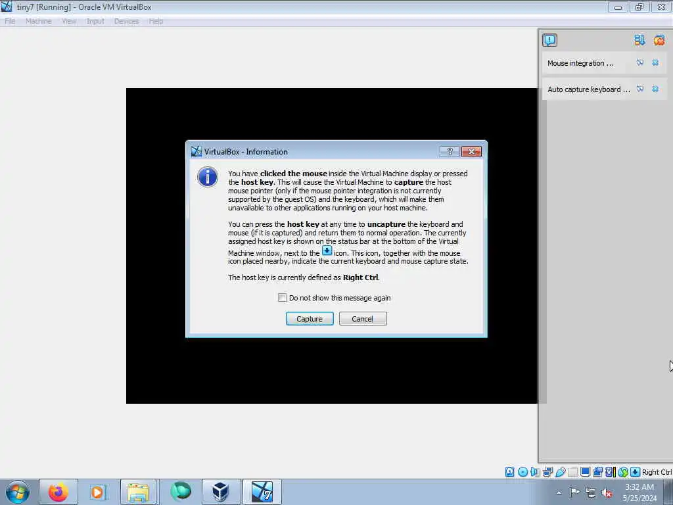This screenshot has width=673, height=505.
Task: Check 'Do not show this message again'
Action: pos(282,298)
